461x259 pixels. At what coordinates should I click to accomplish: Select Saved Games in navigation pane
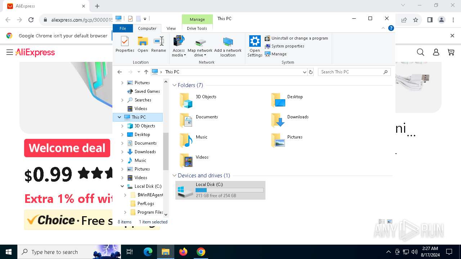pyautogui.click(x=143, y=91)
